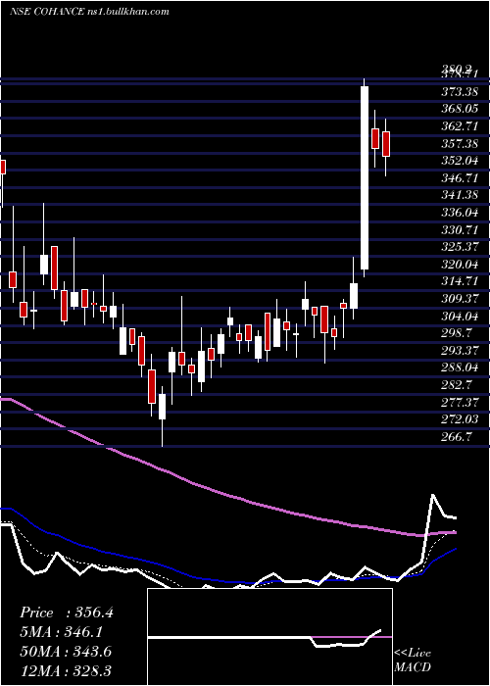490x686 pixels.
Task: Select the 309.37 axis value
Action: coord(460,299)
